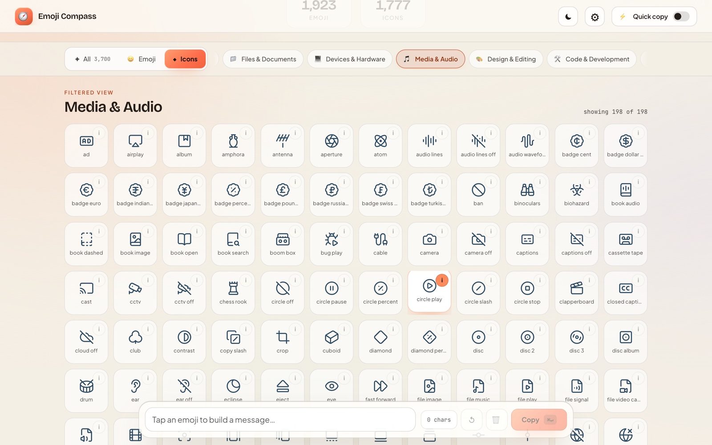The height and width of the screenshot is (445, 712).
Task: Choose the cassette tape icon
Action: pyautogui.click(x=626, y=244)
